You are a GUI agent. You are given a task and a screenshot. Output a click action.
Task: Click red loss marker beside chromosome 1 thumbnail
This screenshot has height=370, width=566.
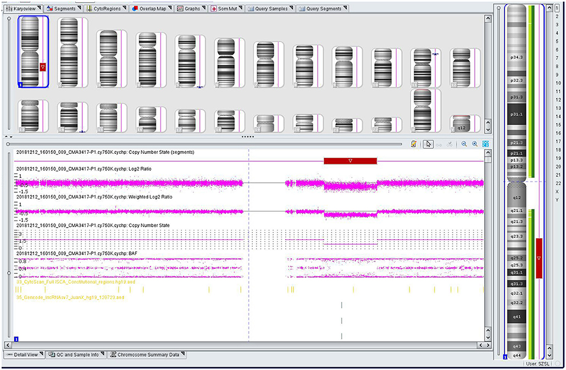[x=43, y=67]
